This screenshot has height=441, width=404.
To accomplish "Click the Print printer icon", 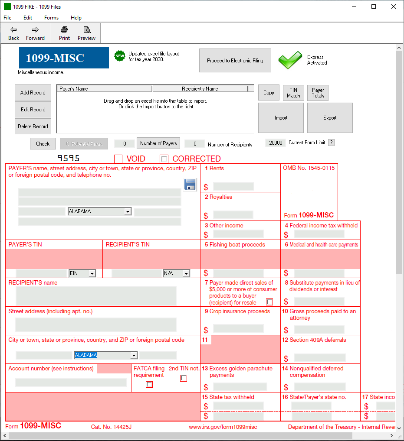I will pyautogui.click(x=64, y=29).
